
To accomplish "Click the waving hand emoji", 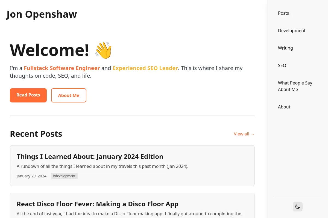I will click(x=104, y=50).
